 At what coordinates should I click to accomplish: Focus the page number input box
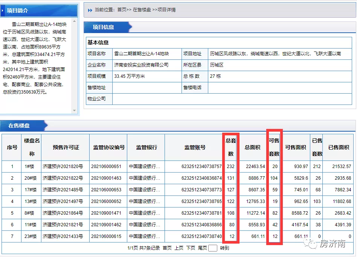click(213, 248)
